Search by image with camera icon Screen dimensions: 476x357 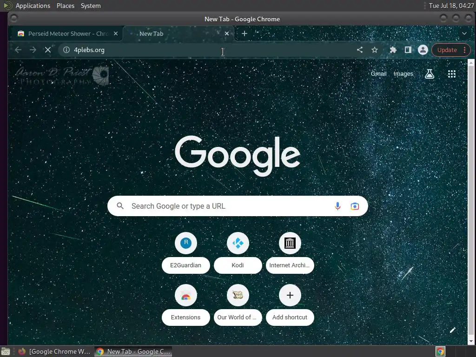coord(355,206)
